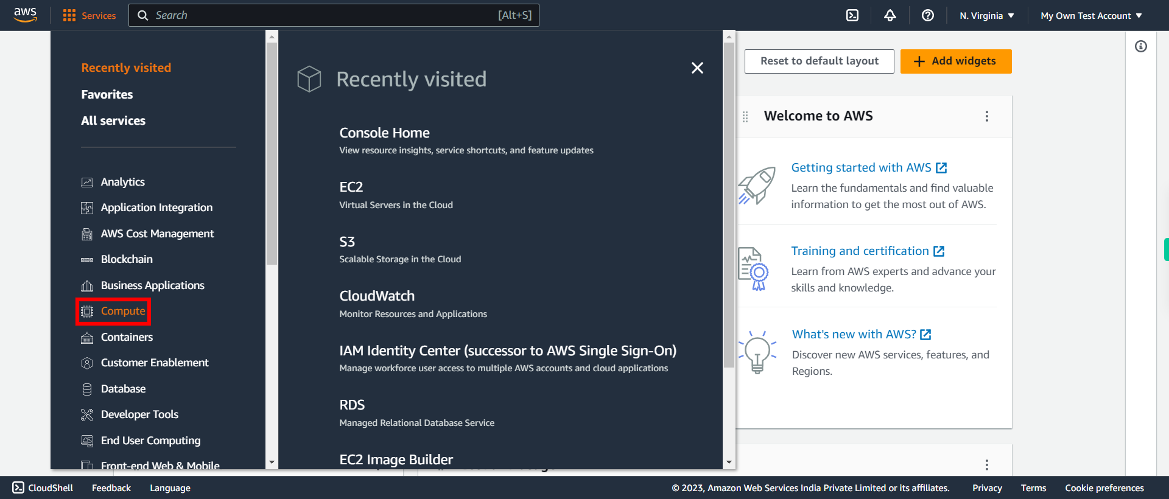The height and width of the screenshot is (499, 1169).
Task: Open the Privacy footer link
Action: tap(987, 488)
